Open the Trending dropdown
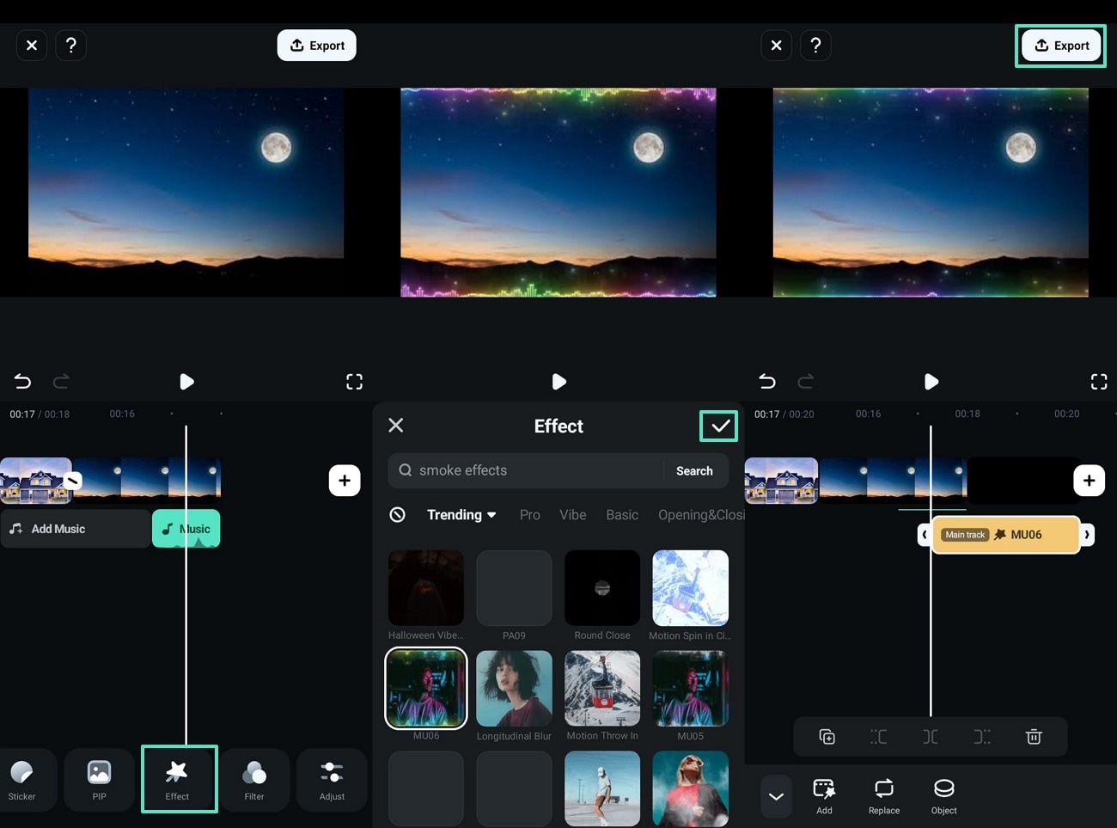This screenshot has height=828, width=1117. click(x=461, y=515)
